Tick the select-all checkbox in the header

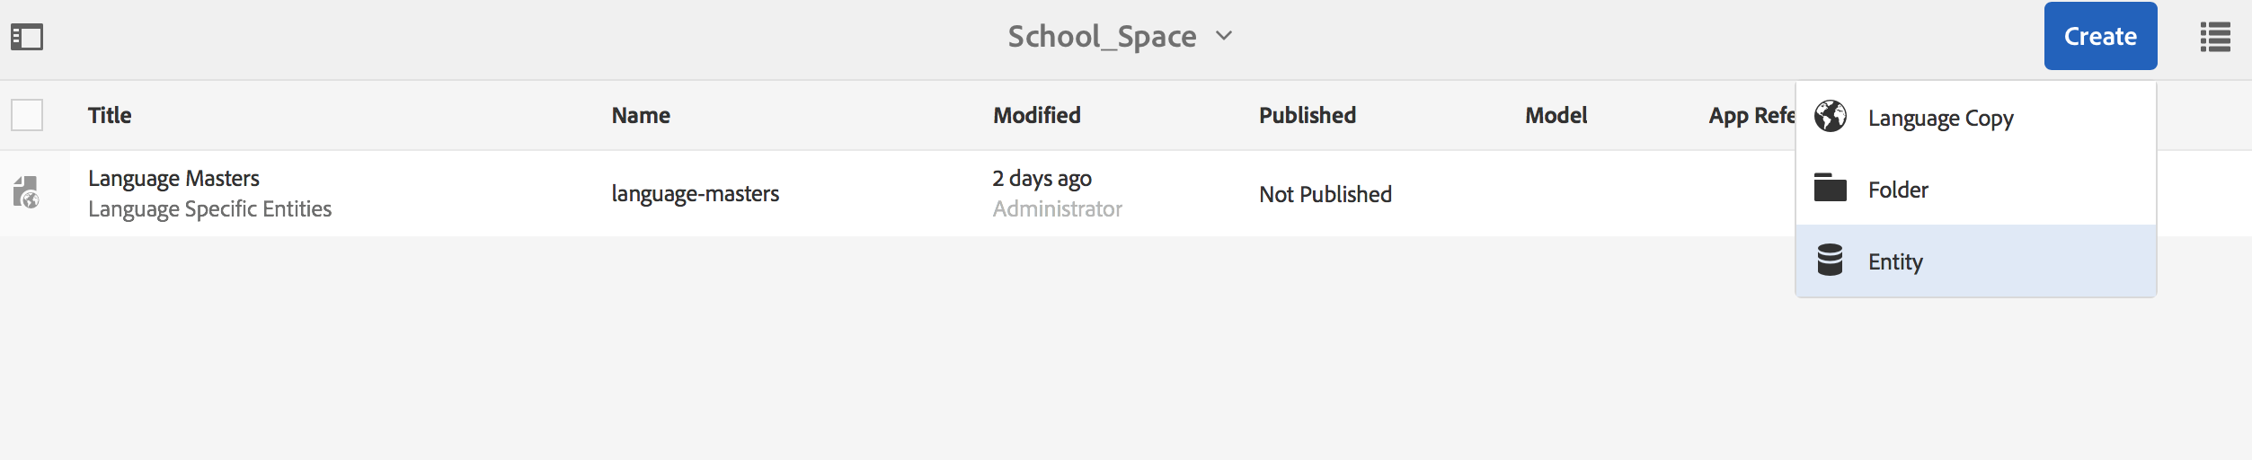coord(27,115)
